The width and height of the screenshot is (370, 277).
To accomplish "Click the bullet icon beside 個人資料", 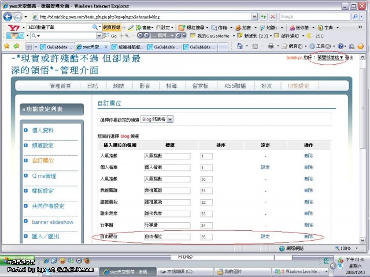I will 25,130.
